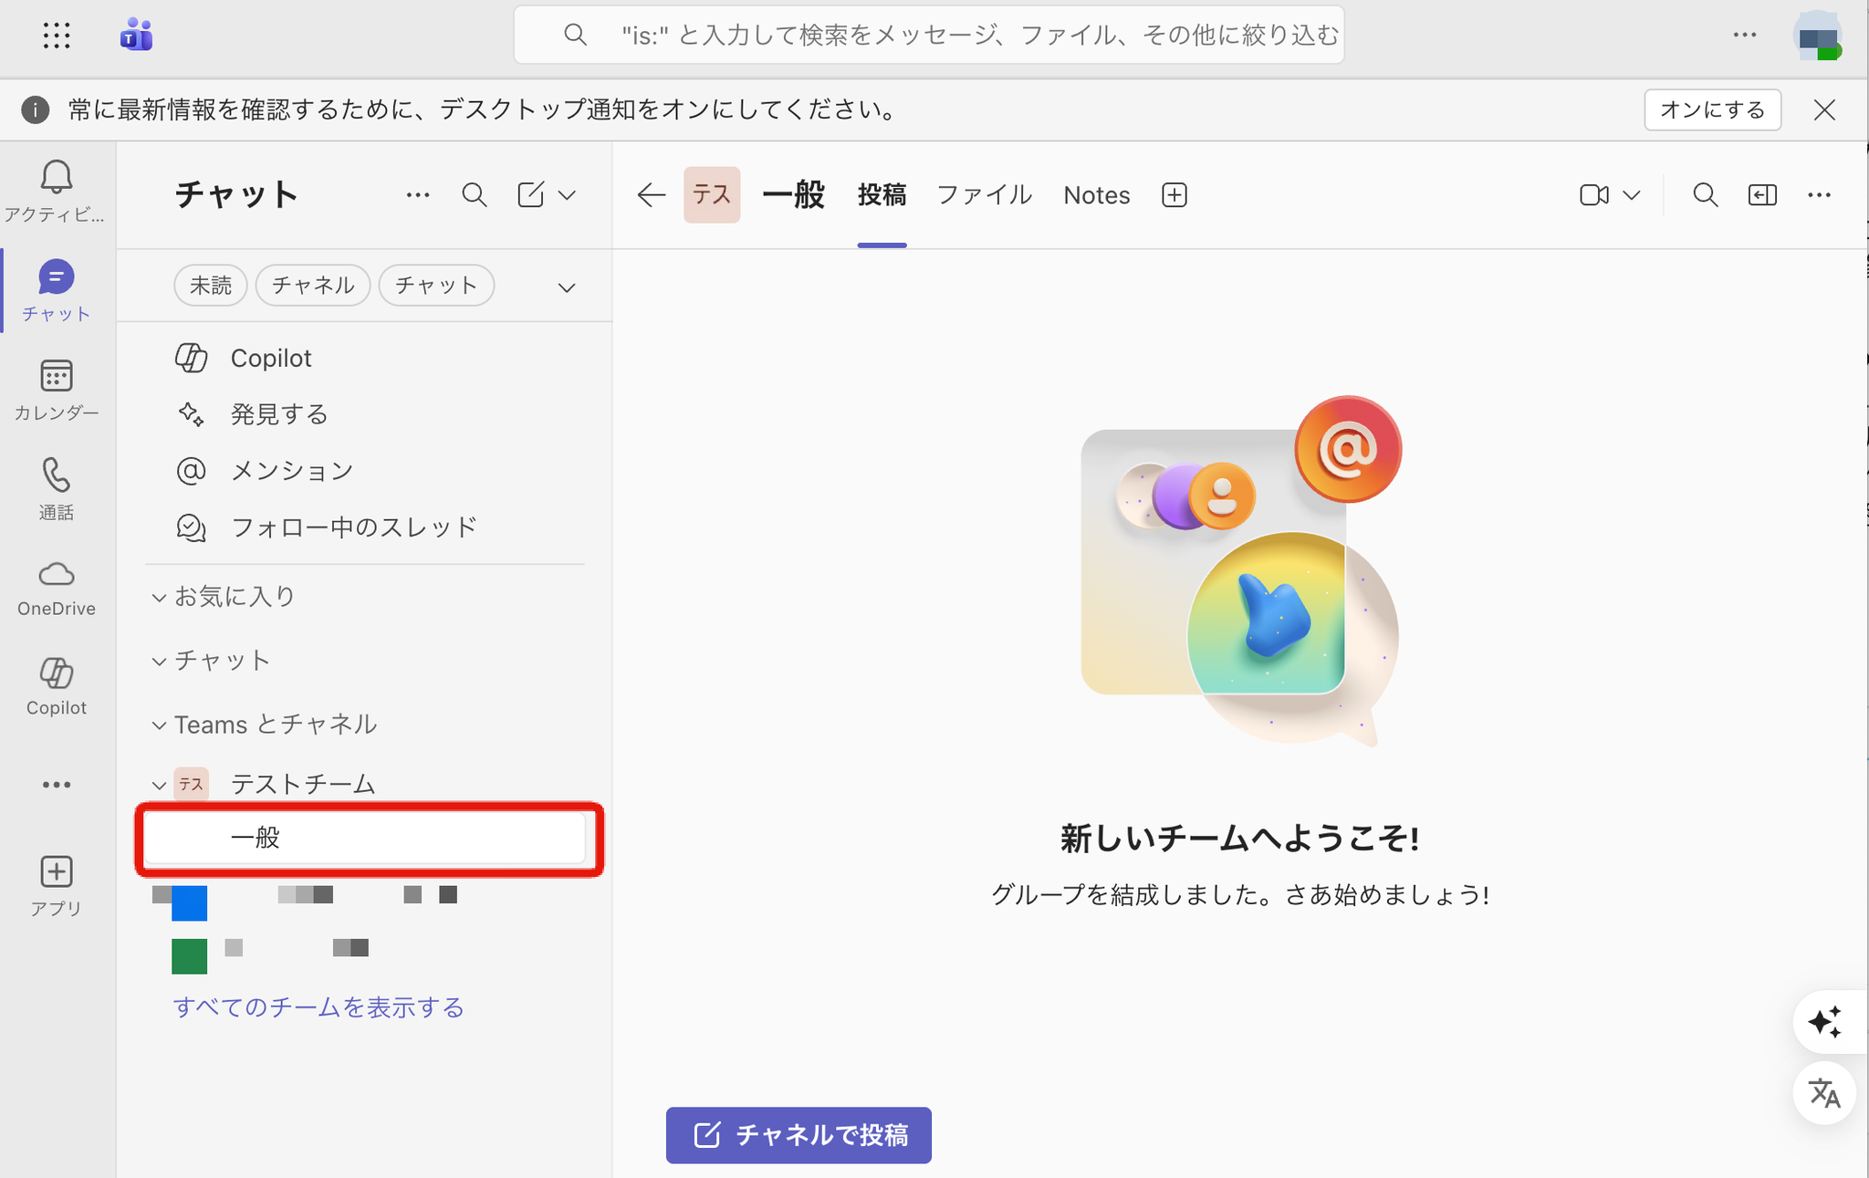Open the meeting video dropdown arrow

pyautogui.click(x=1633, y=195)
